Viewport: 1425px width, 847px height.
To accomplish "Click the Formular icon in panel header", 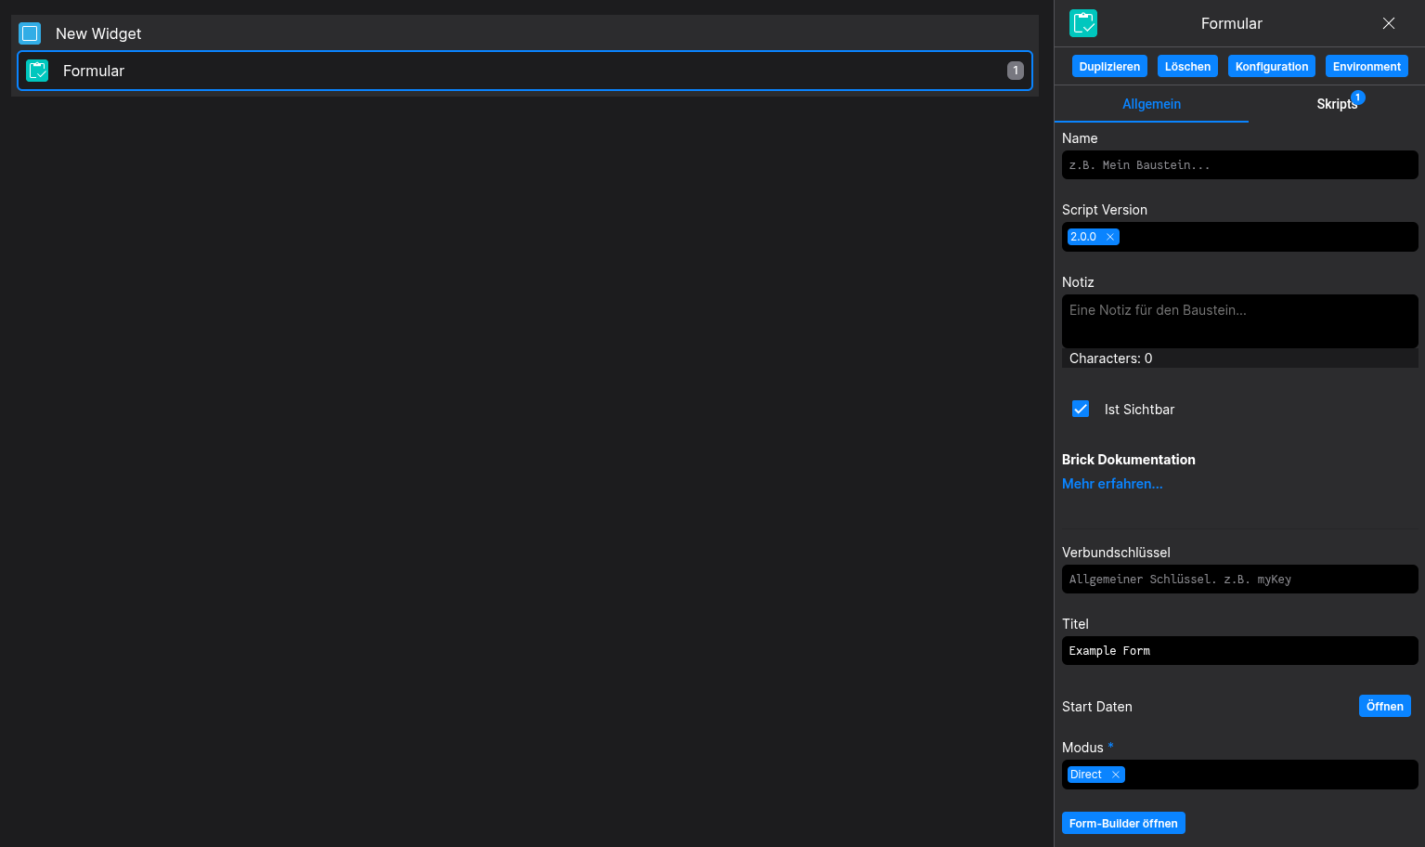I will tap(1082, 23).
